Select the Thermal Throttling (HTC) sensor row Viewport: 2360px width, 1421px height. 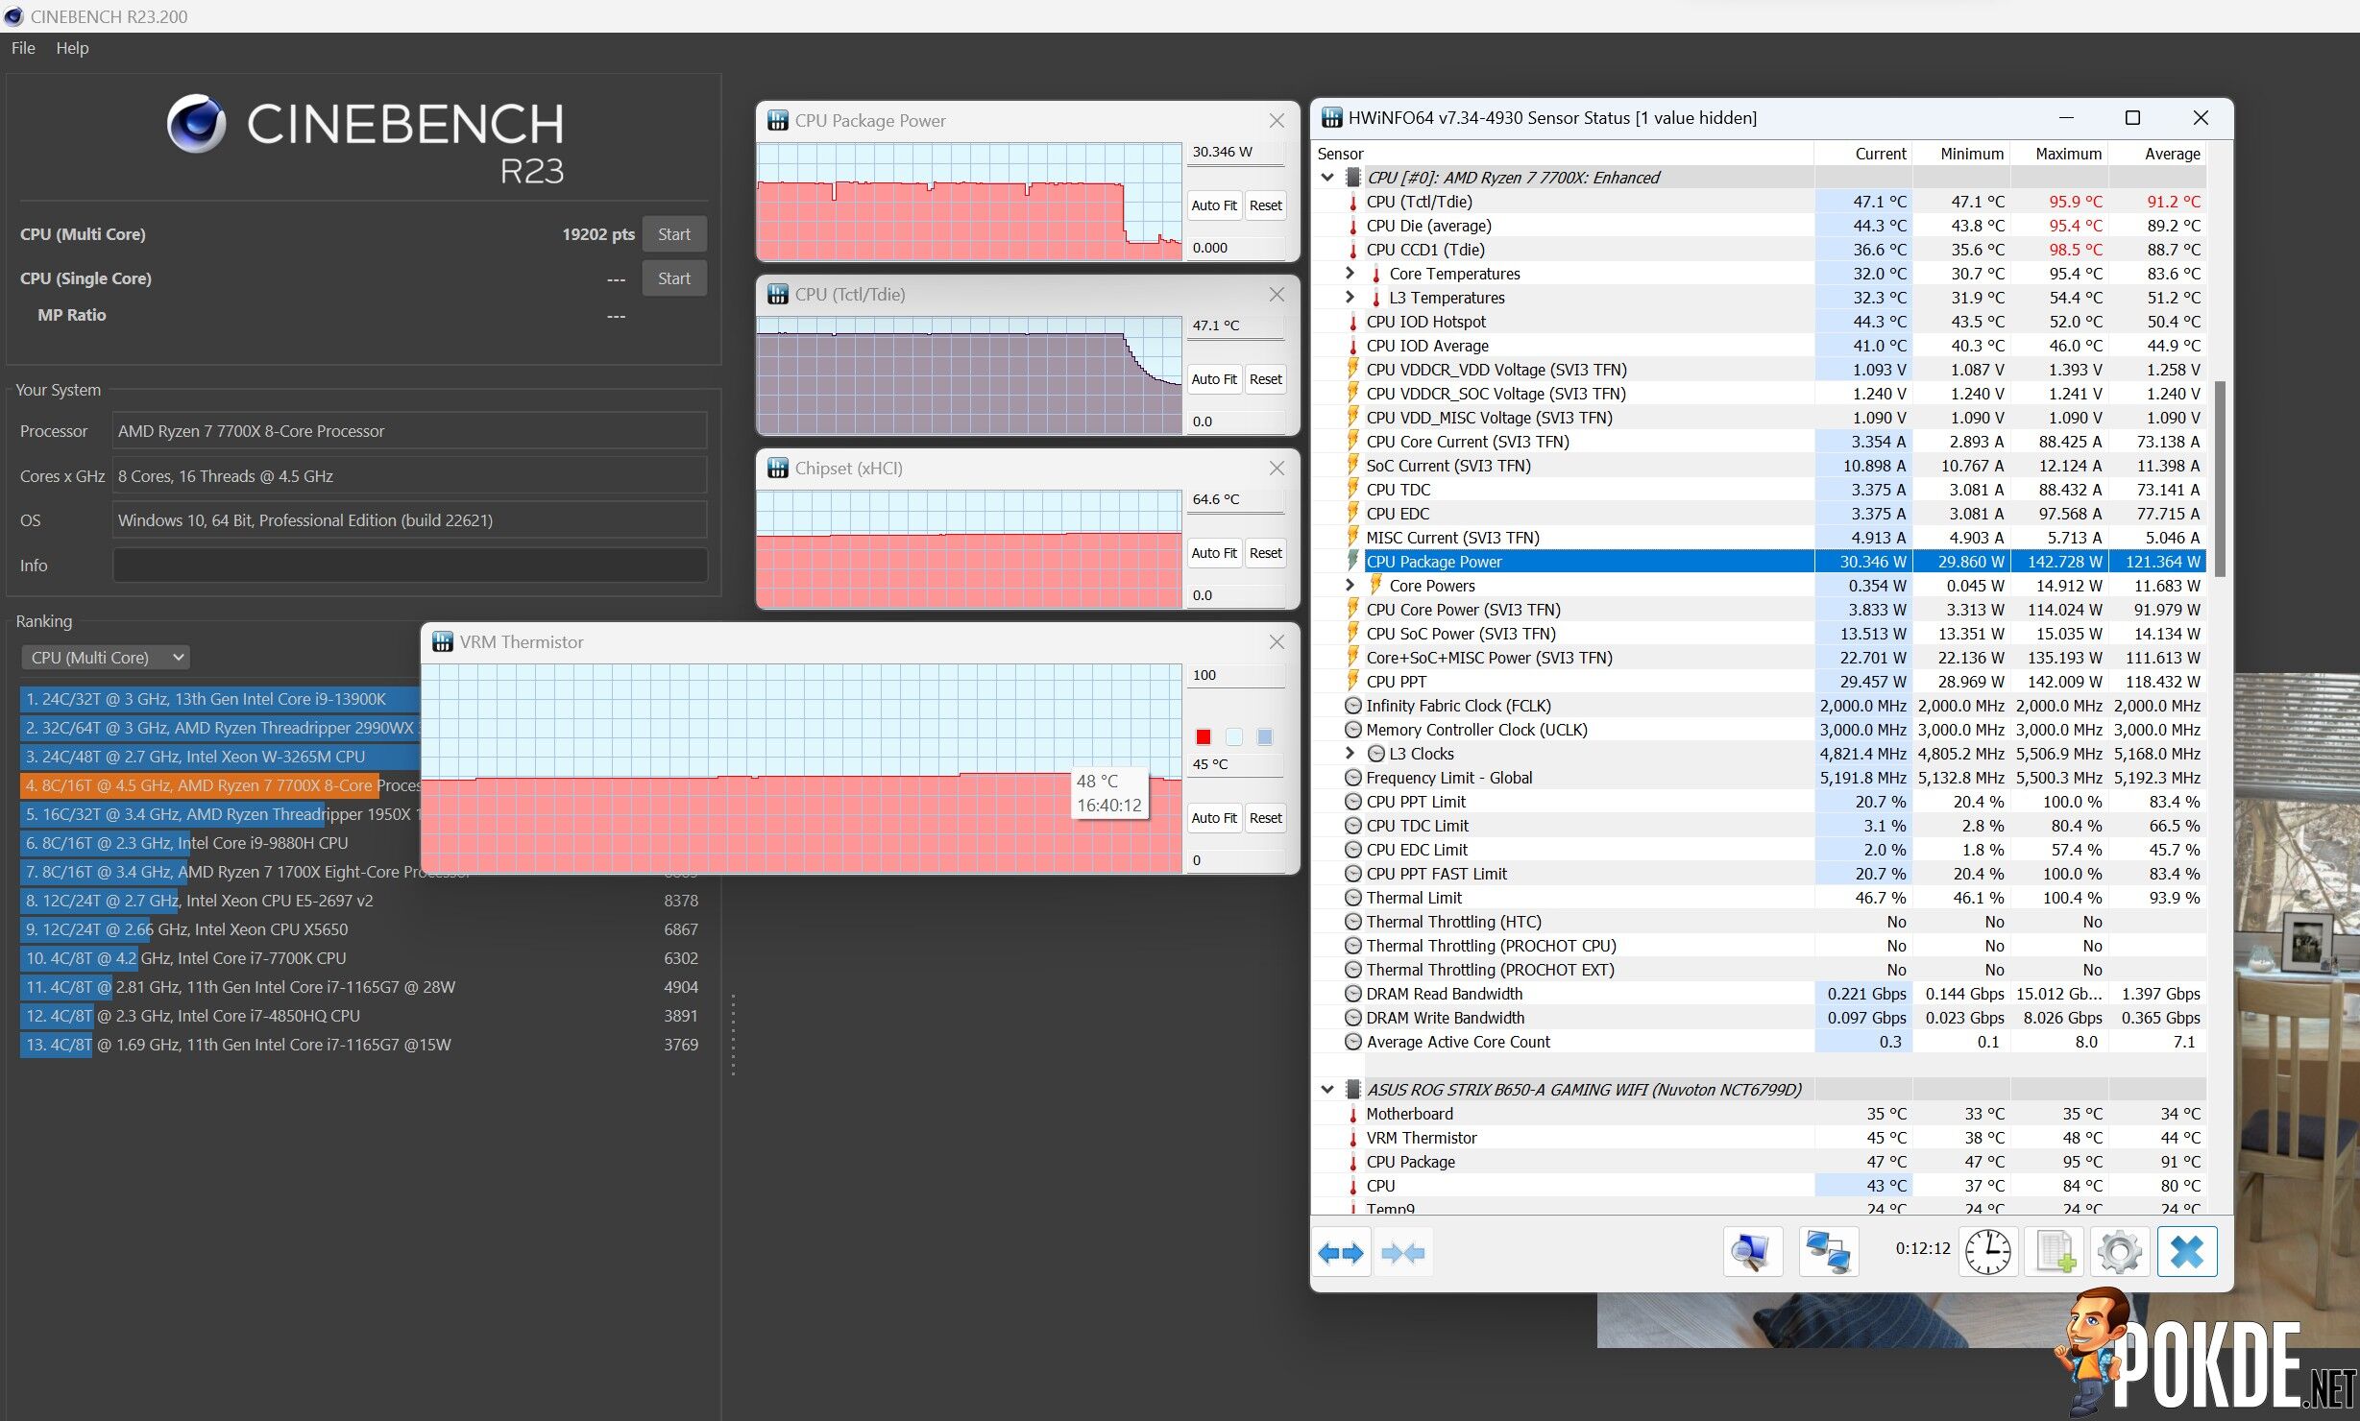(x=1759, y=922)
